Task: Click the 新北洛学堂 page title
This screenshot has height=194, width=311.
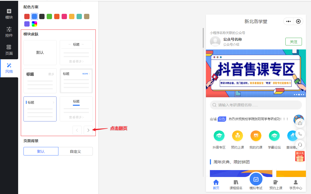Action: [x=256, y=21]
